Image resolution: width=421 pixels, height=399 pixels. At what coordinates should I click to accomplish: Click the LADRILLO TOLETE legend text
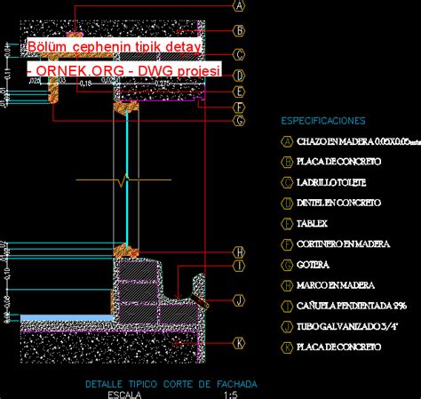tap(331, 182)
